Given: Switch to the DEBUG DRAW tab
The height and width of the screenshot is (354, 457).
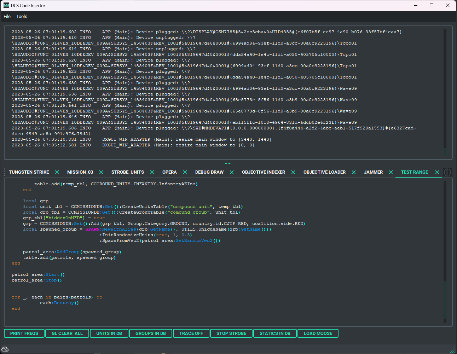Looking at the screenshot, I should click(x=209, y=172).
